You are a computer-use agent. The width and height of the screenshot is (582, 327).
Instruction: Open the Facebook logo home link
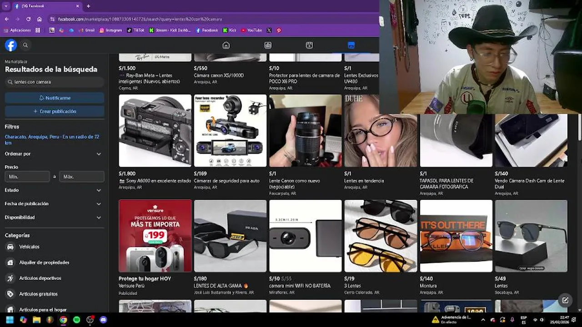pyautogui.click(x=11, y=45)
